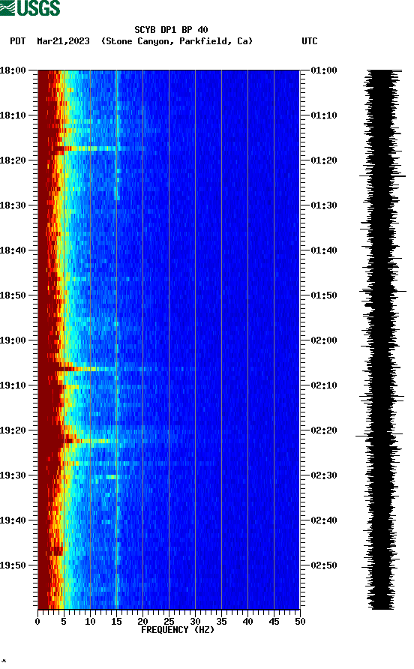This screenshot has height=669, width=414.
Task: Click the '02:50' UTC time label
Action: coord(324,565)
